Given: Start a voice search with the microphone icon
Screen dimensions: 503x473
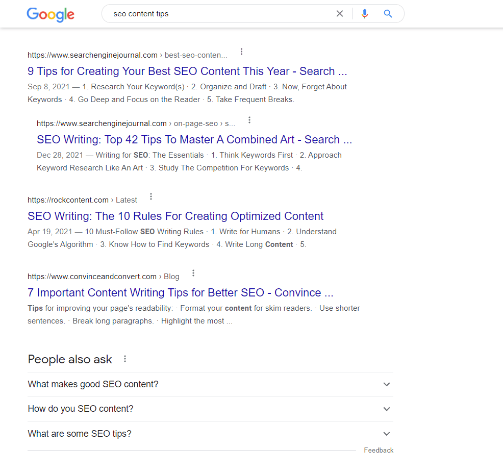Looking at the screenshot, I should point(365,14).
